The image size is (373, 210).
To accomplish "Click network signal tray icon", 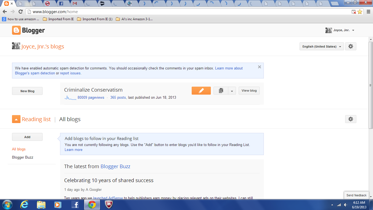I will tap(339, 205).
